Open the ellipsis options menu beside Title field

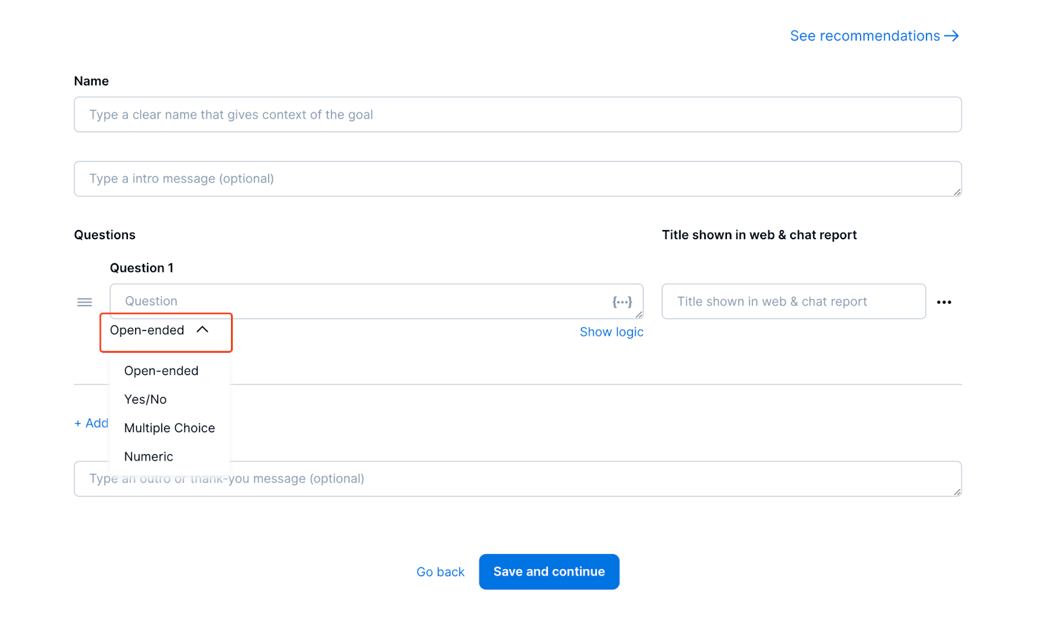(944, 301)
